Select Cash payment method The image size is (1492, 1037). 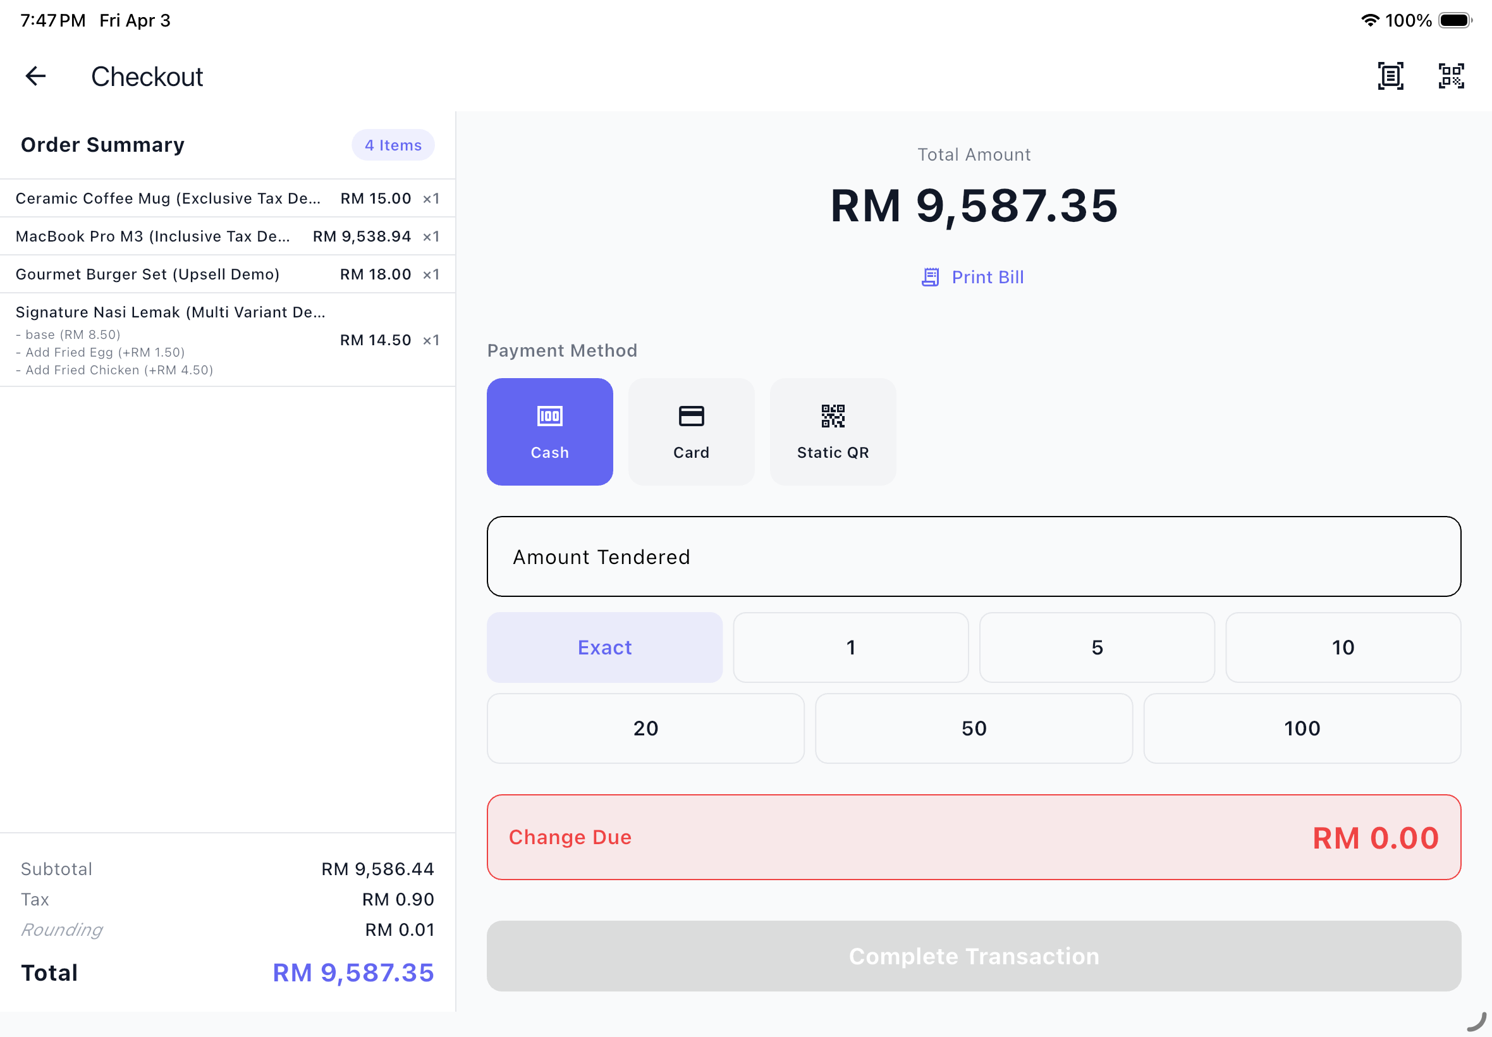(549, 431)
